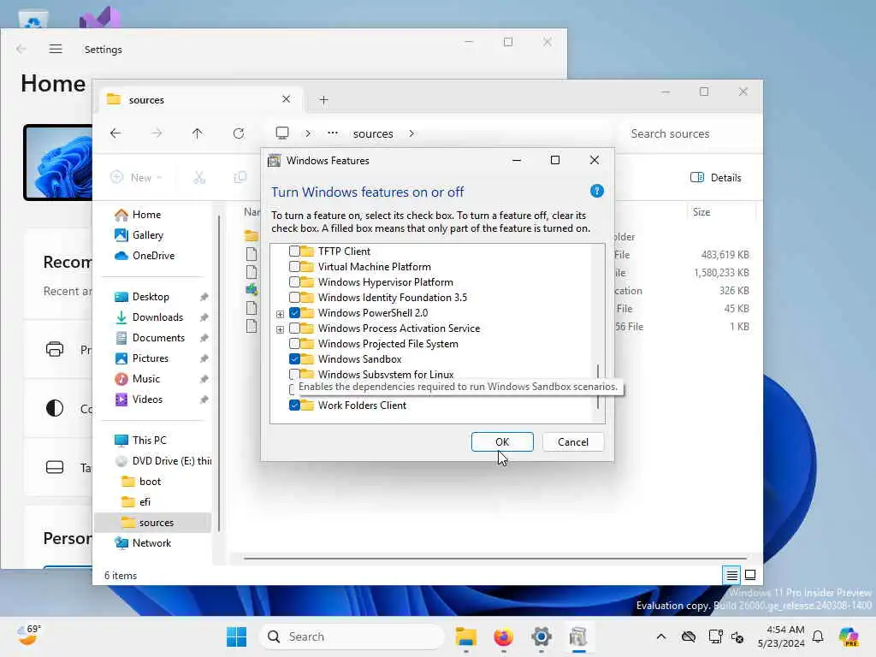876x657 pixels.
Task: Click the Copy toolbar icon
Action: (240, 178)
